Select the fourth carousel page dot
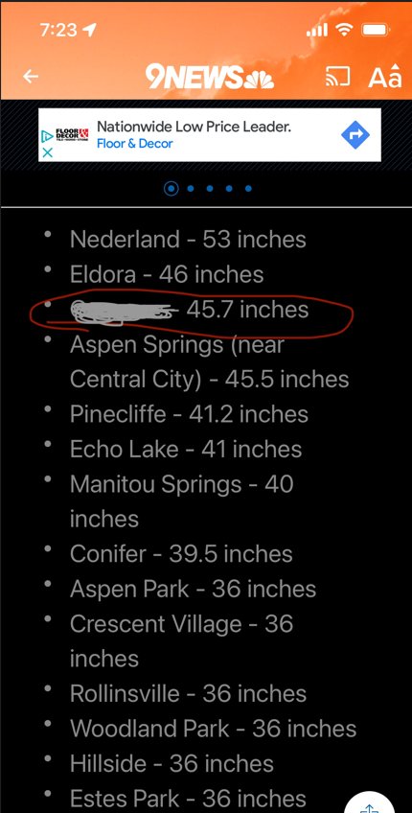This screenshot has width=412, height=813. (x=229, y=188)
